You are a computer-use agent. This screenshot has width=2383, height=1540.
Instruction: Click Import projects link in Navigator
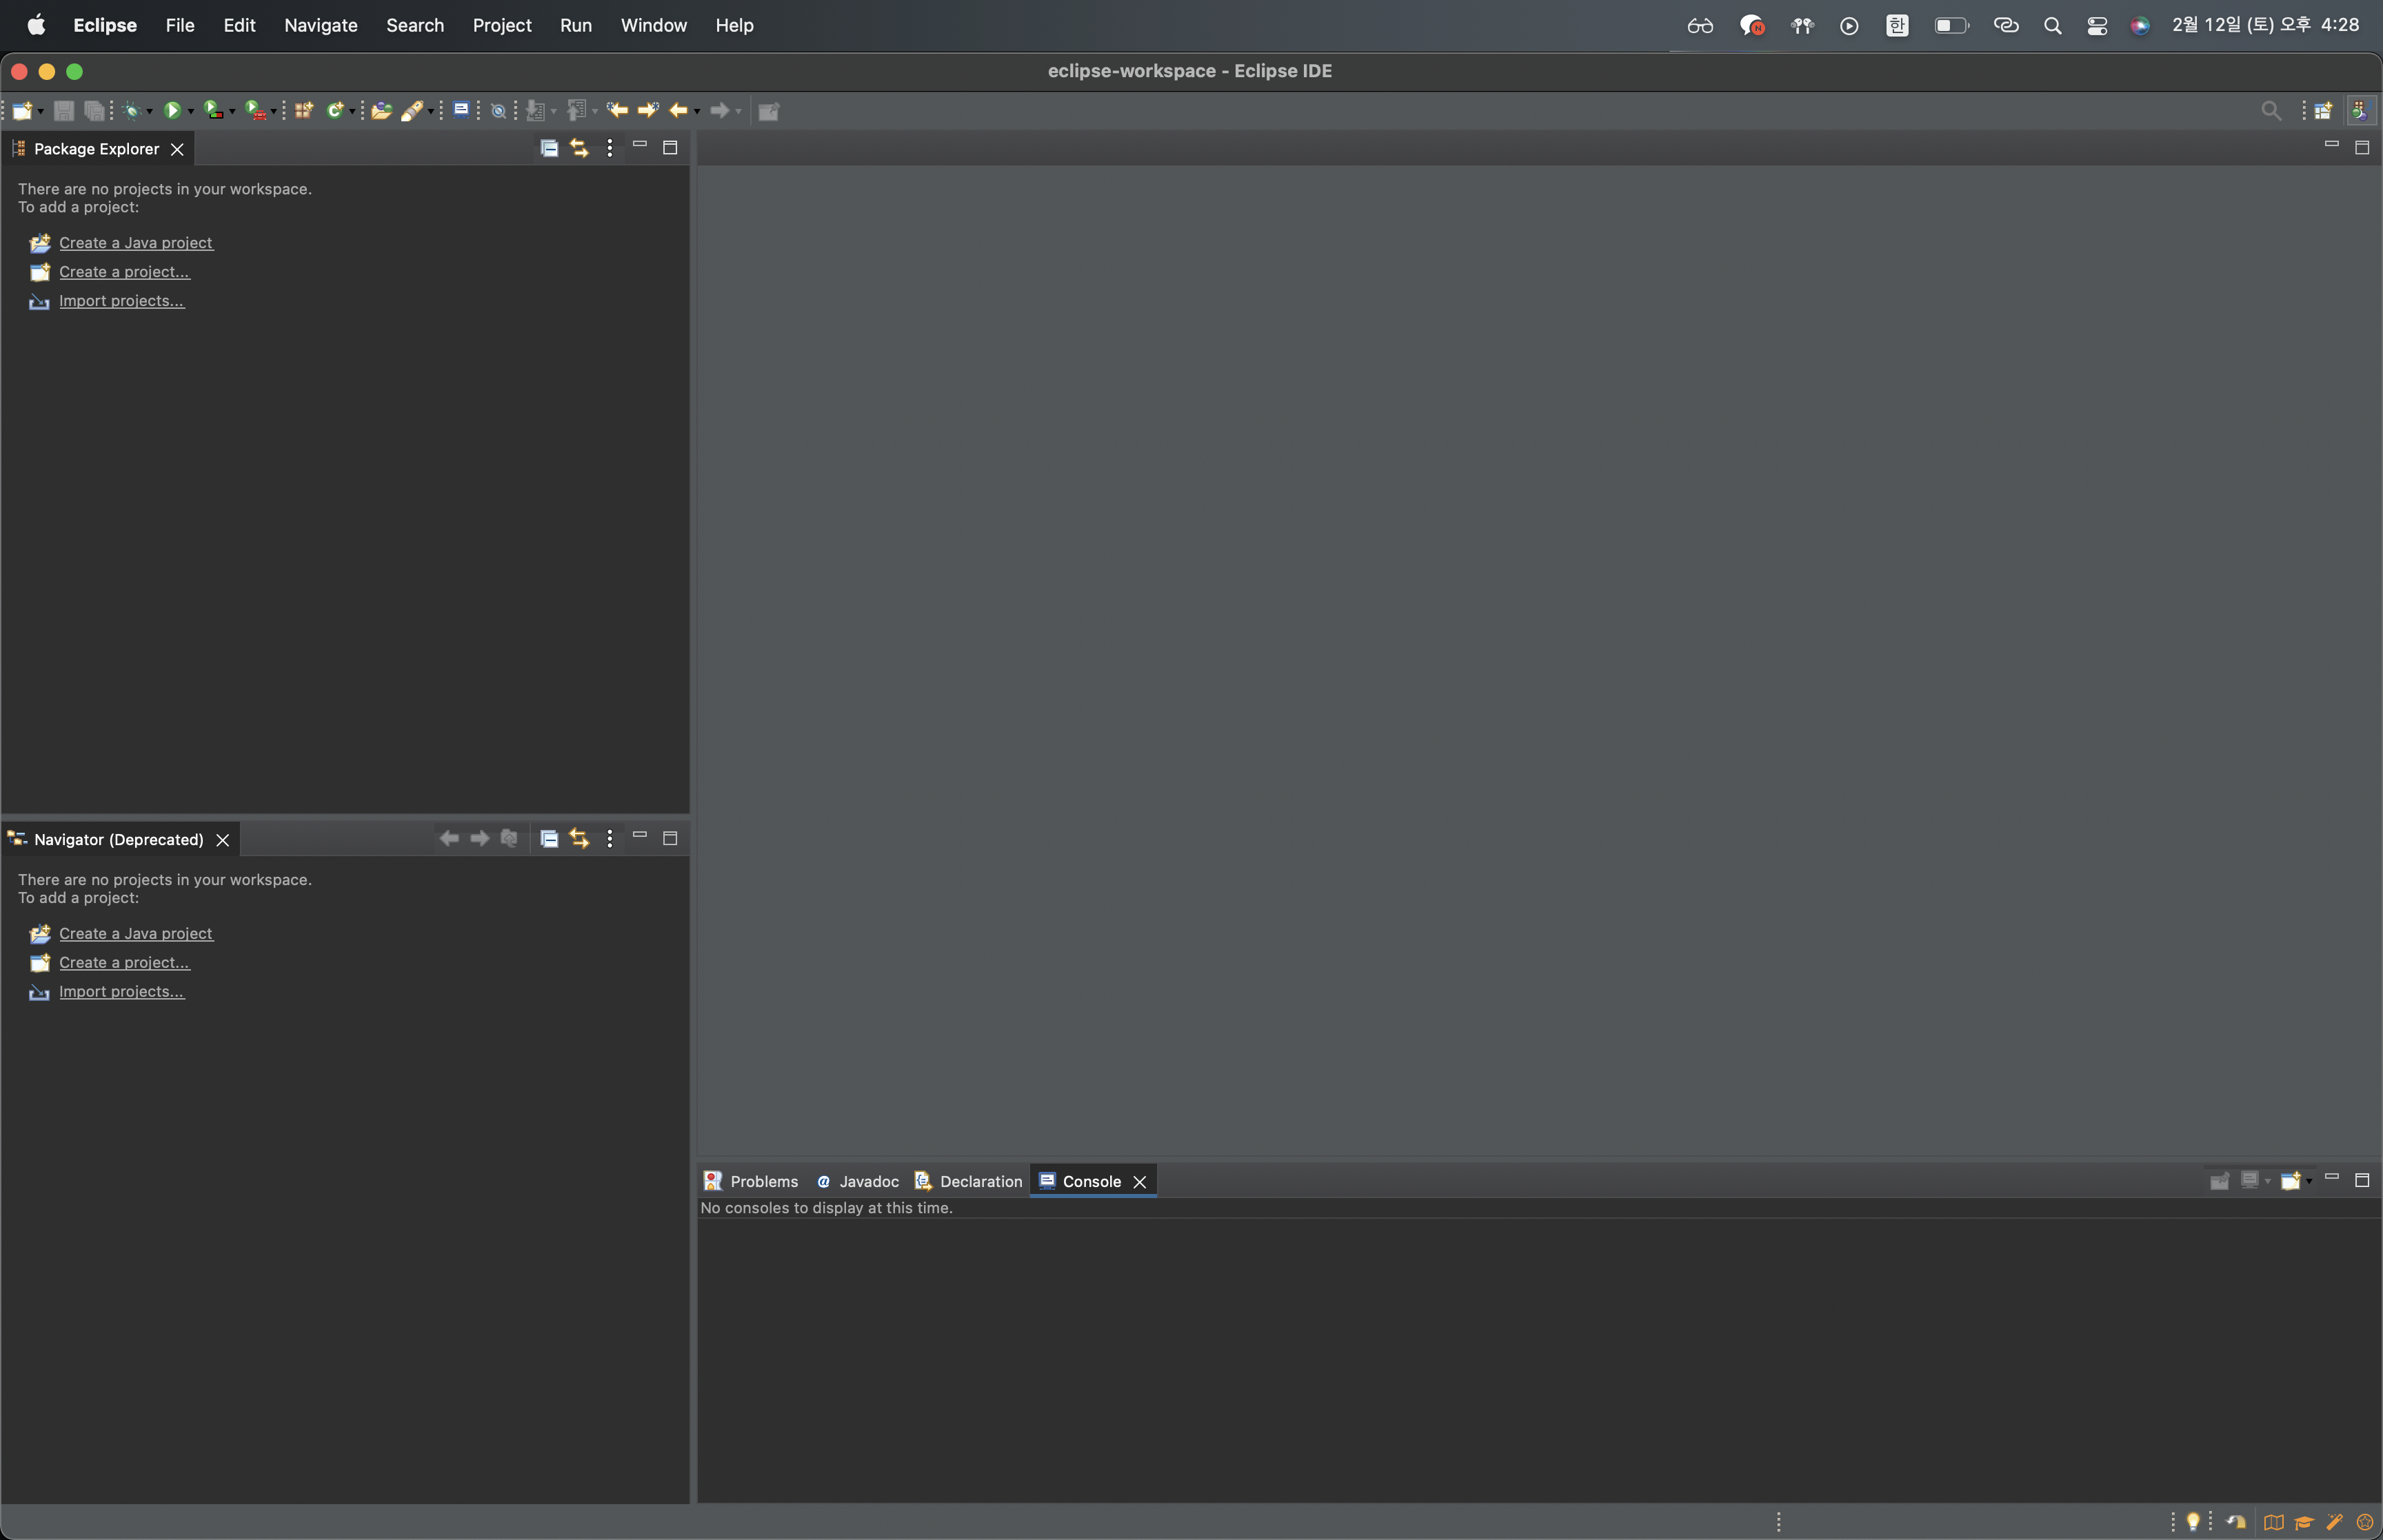tap(121, 991)
